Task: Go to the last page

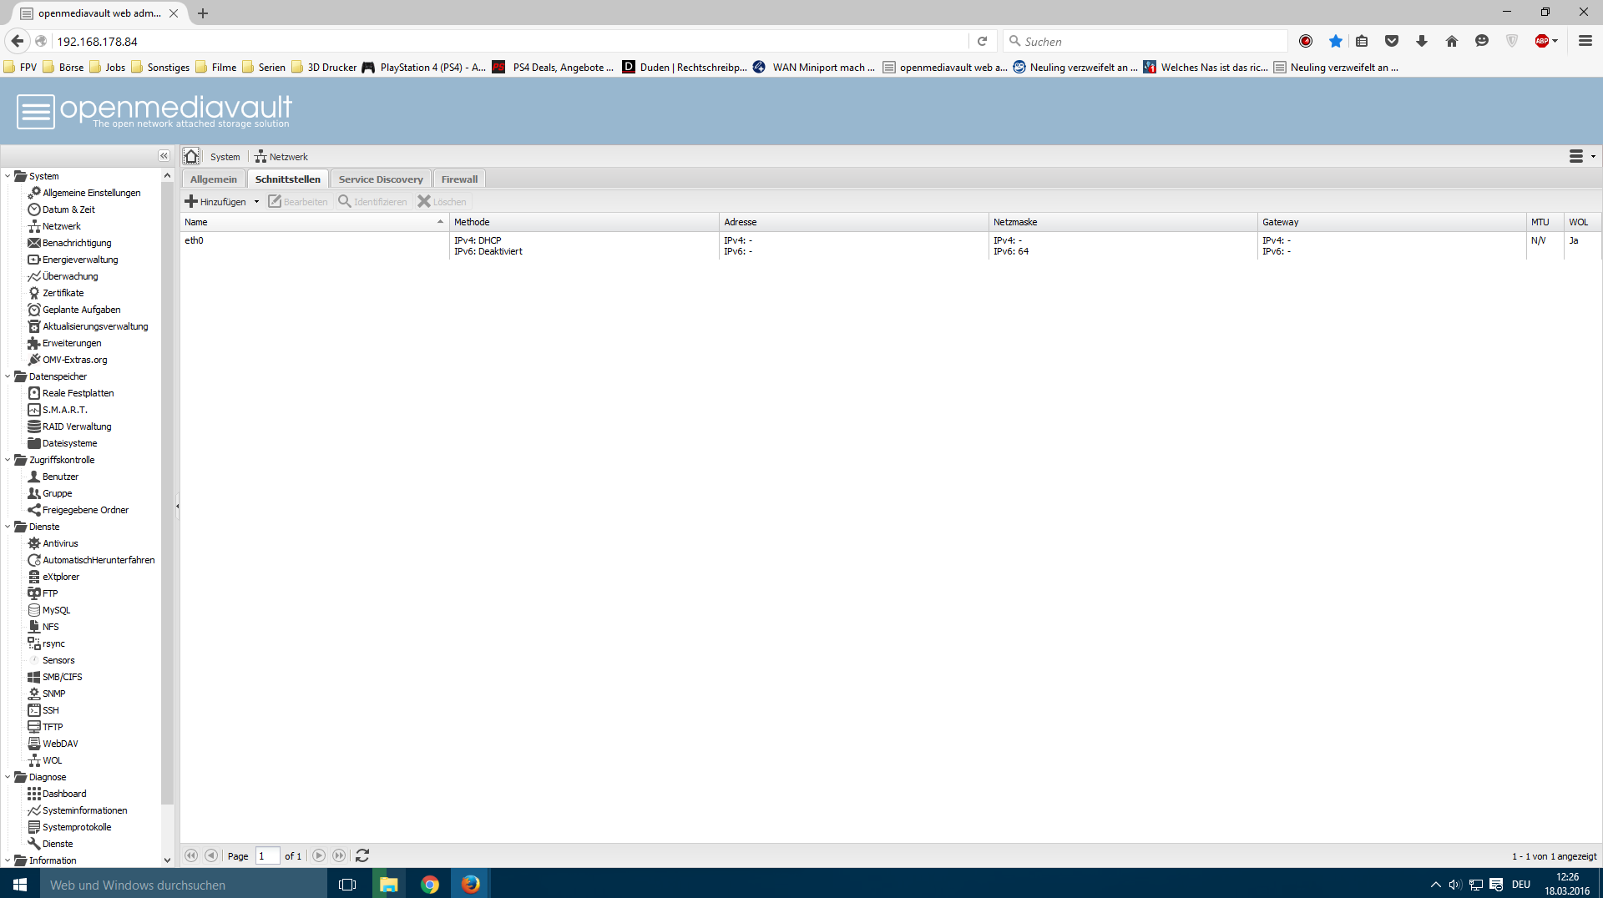Action: tap(339, 855)
